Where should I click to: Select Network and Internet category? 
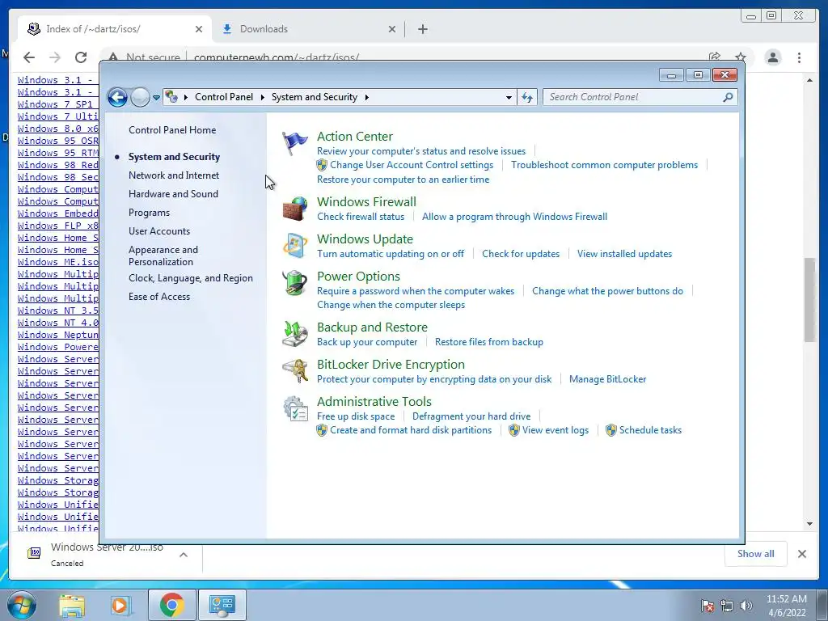(174, 175)
